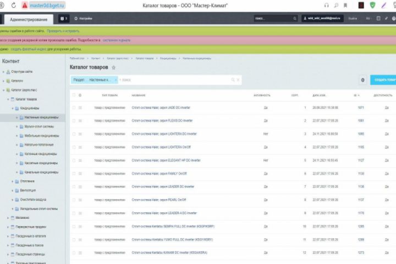Image resolution: width=396 pixels, height=264 pixels.
Task: Open table column settings gear in header
Action: click(80, 95)
